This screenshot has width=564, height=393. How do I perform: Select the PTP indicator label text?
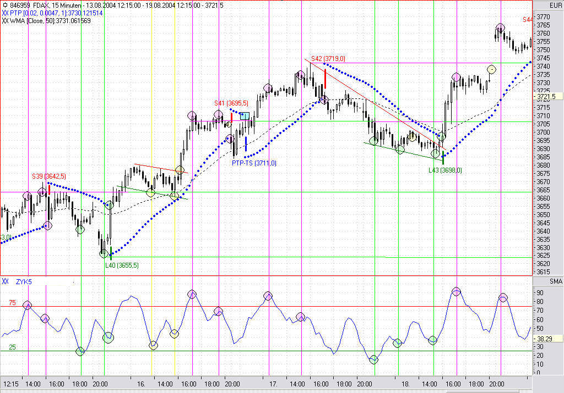pyautogui.click(x=57, y=13)
